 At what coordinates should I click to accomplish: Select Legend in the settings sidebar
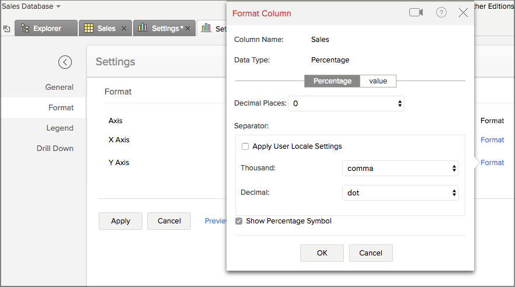coord(60,128)
